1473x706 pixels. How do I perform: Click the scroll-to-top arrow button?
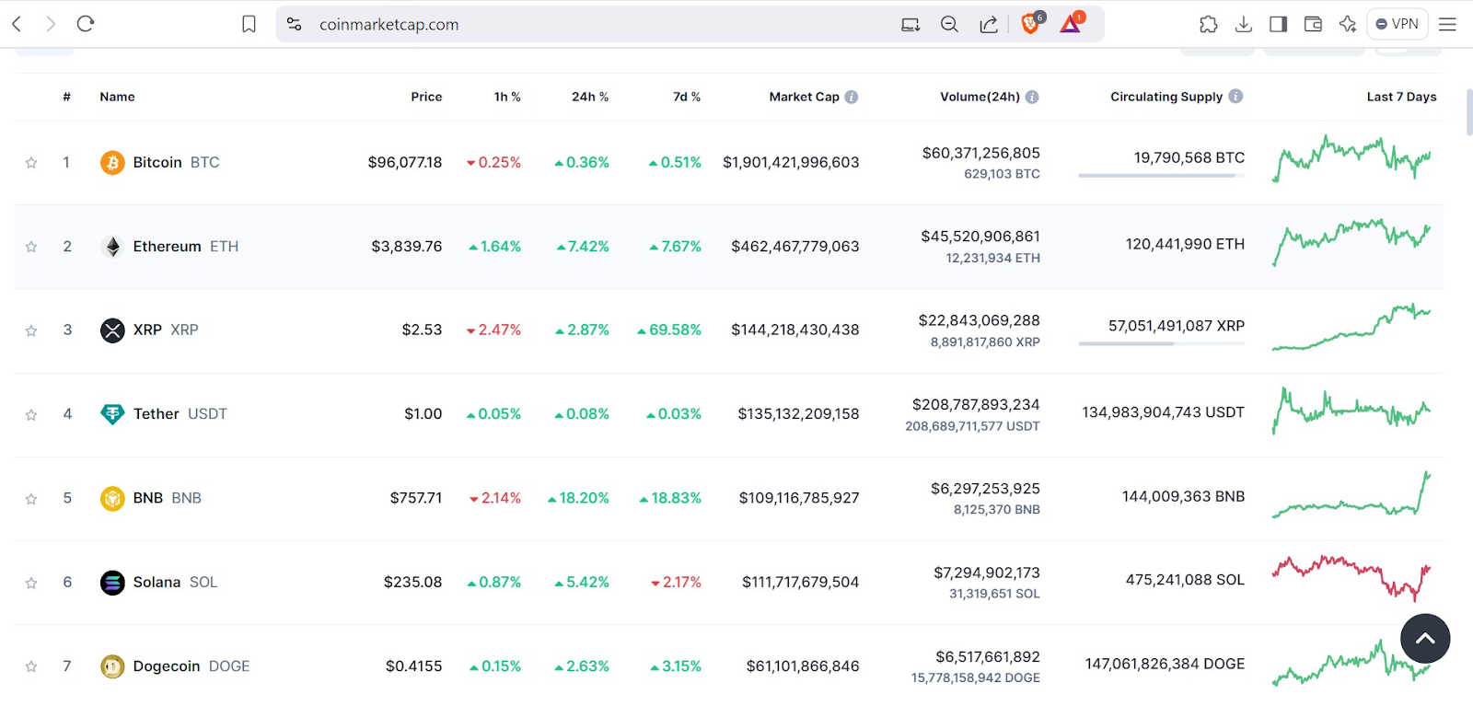coord(1424,638)
